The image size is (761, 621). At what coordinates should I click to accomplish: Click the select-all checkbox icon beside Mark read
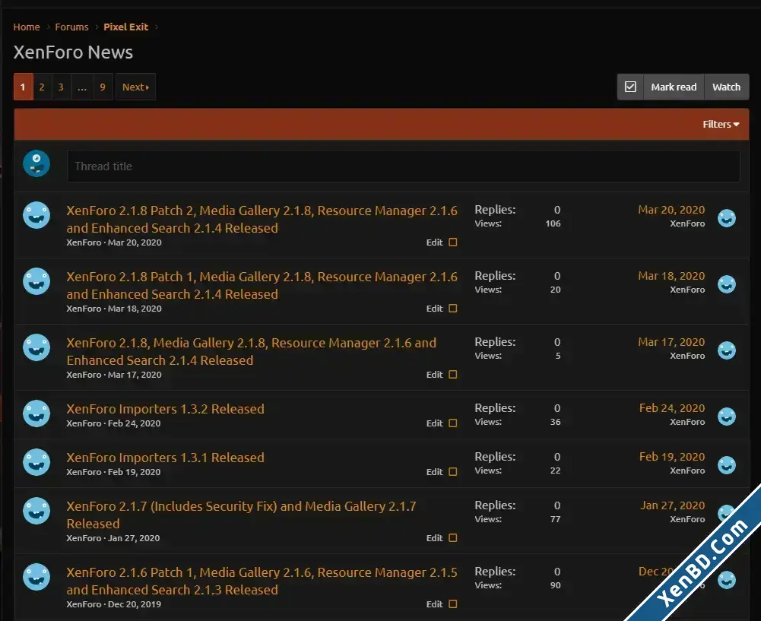[630, 87]
